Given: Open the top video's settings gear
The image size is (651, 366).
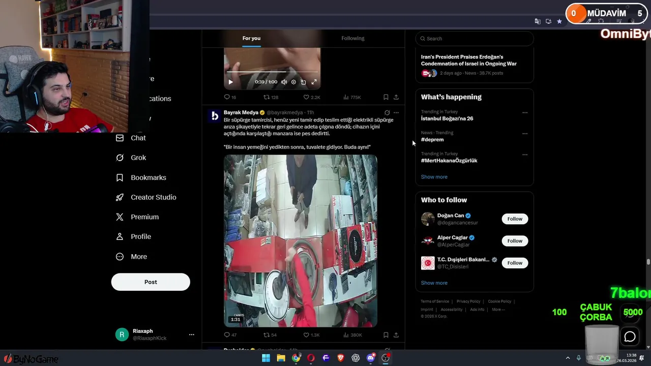Looking at the screenshot, I should click(293, 82).
